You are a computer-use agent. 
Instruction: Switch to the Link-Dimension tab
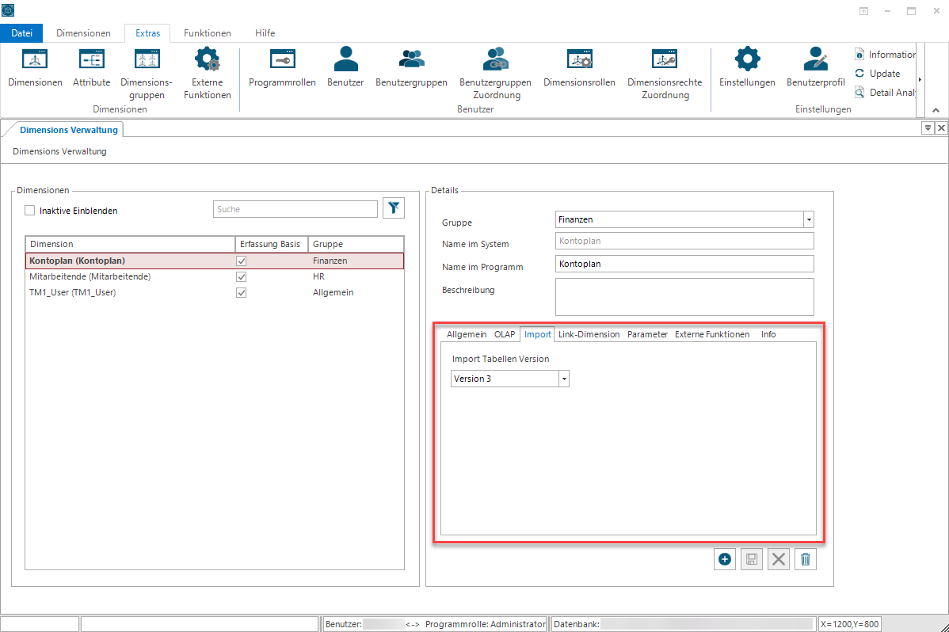pyautogui.click(x=589, y=334)
